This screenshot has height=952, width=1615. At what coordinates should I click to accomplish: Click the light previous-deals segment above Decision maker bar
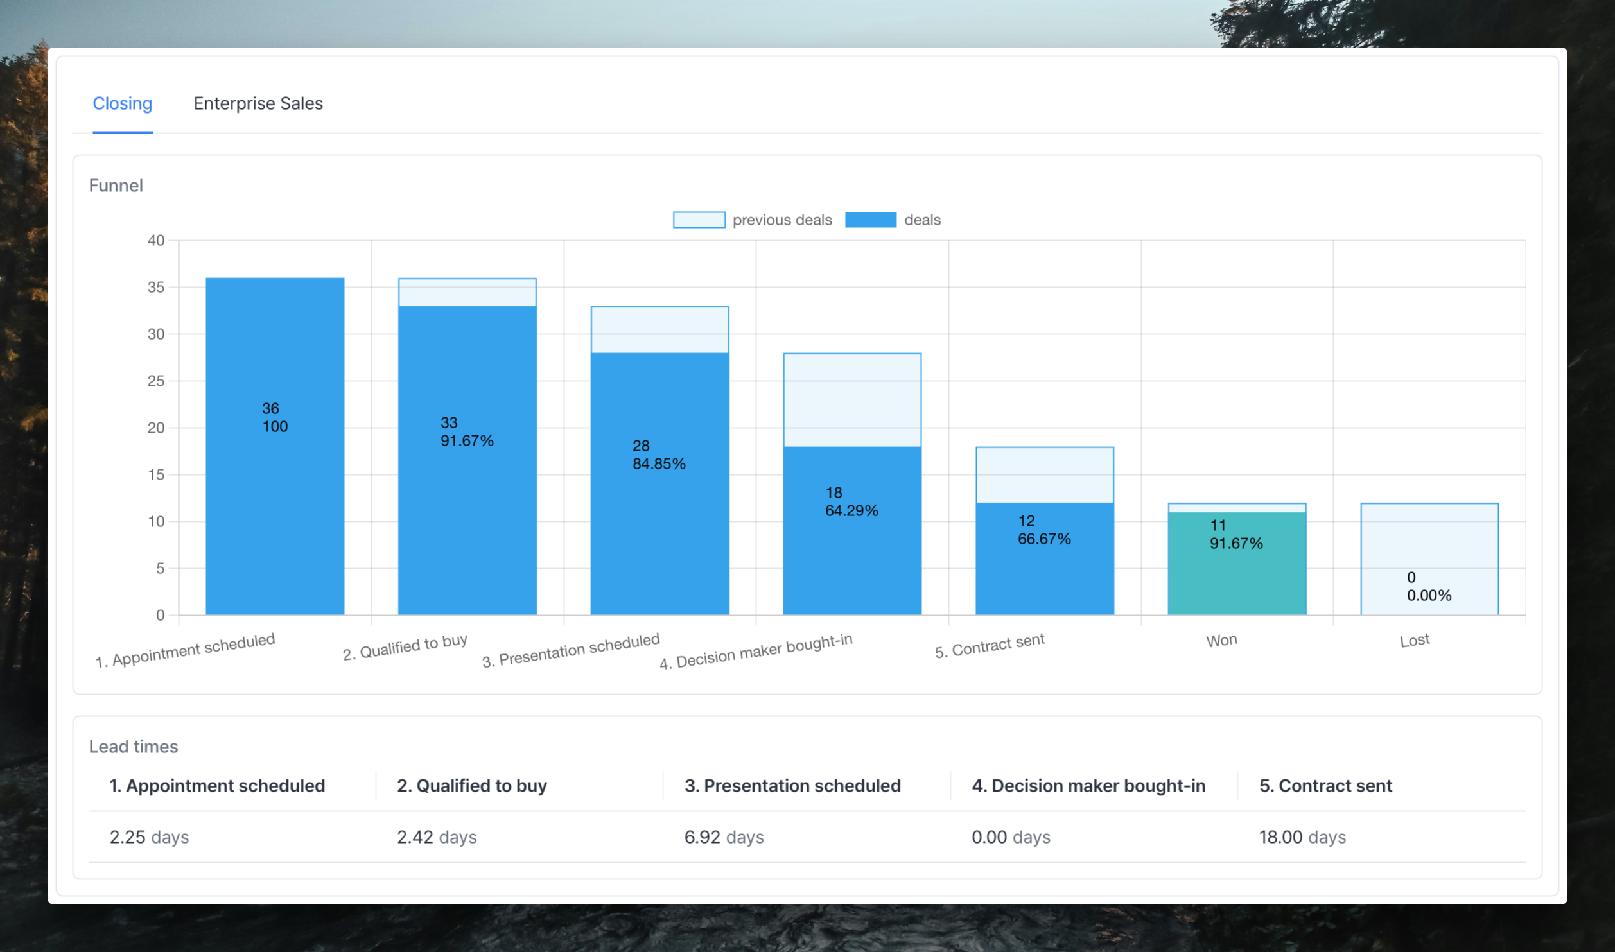pyautogui.click(x=852, y=399)
